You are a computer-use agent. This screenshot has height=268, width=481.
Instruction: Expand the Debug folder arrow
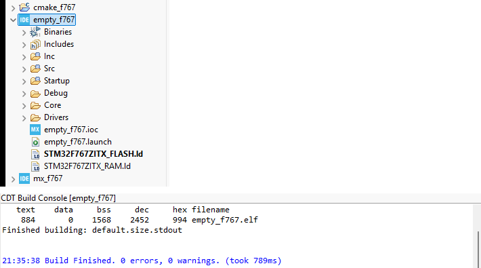[24, 94]
